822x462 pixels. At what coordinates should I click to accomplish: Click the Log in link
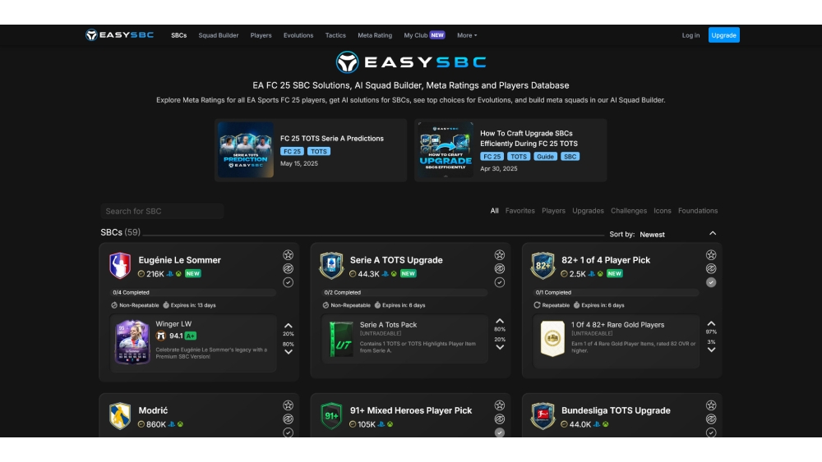pyautogui.click(x=690, y=35)
